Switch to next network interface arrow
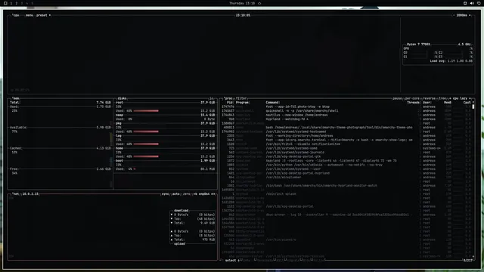484x272 pixels. click(x=213, y=194)
